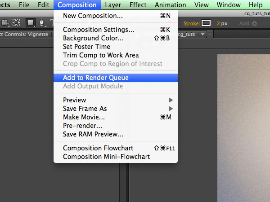Viewport: 270px width, 202px height.
Task: Open the cg_tuts composition tab dropdown
Action: 202,35
